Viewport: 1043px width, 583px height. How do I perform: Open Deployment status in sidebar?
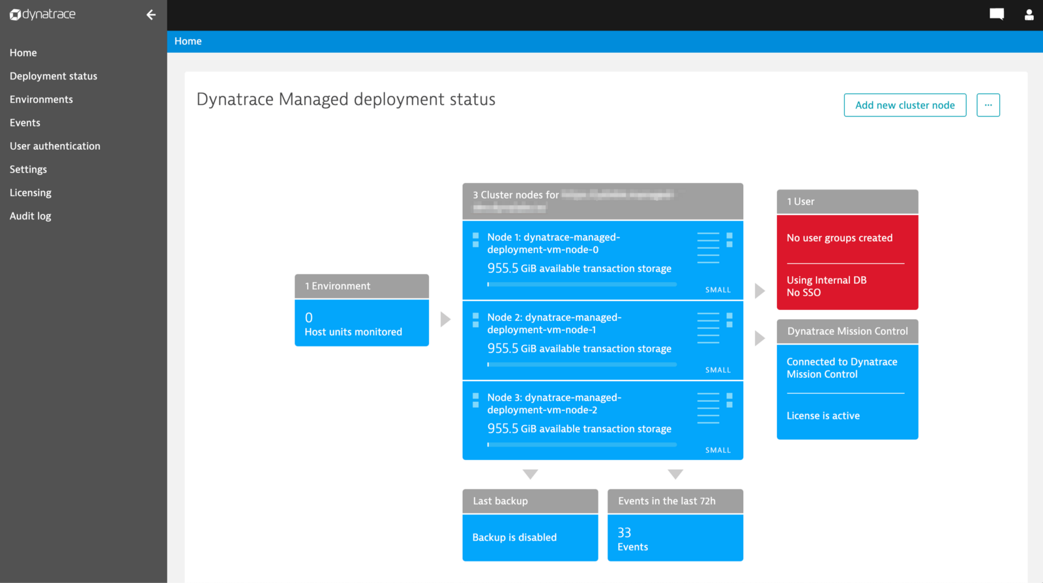tap(53, 76)
